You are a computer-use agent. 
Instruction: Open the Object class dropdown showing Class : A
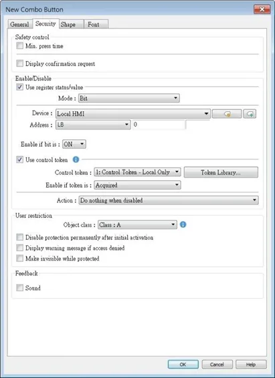coord(137,225)
